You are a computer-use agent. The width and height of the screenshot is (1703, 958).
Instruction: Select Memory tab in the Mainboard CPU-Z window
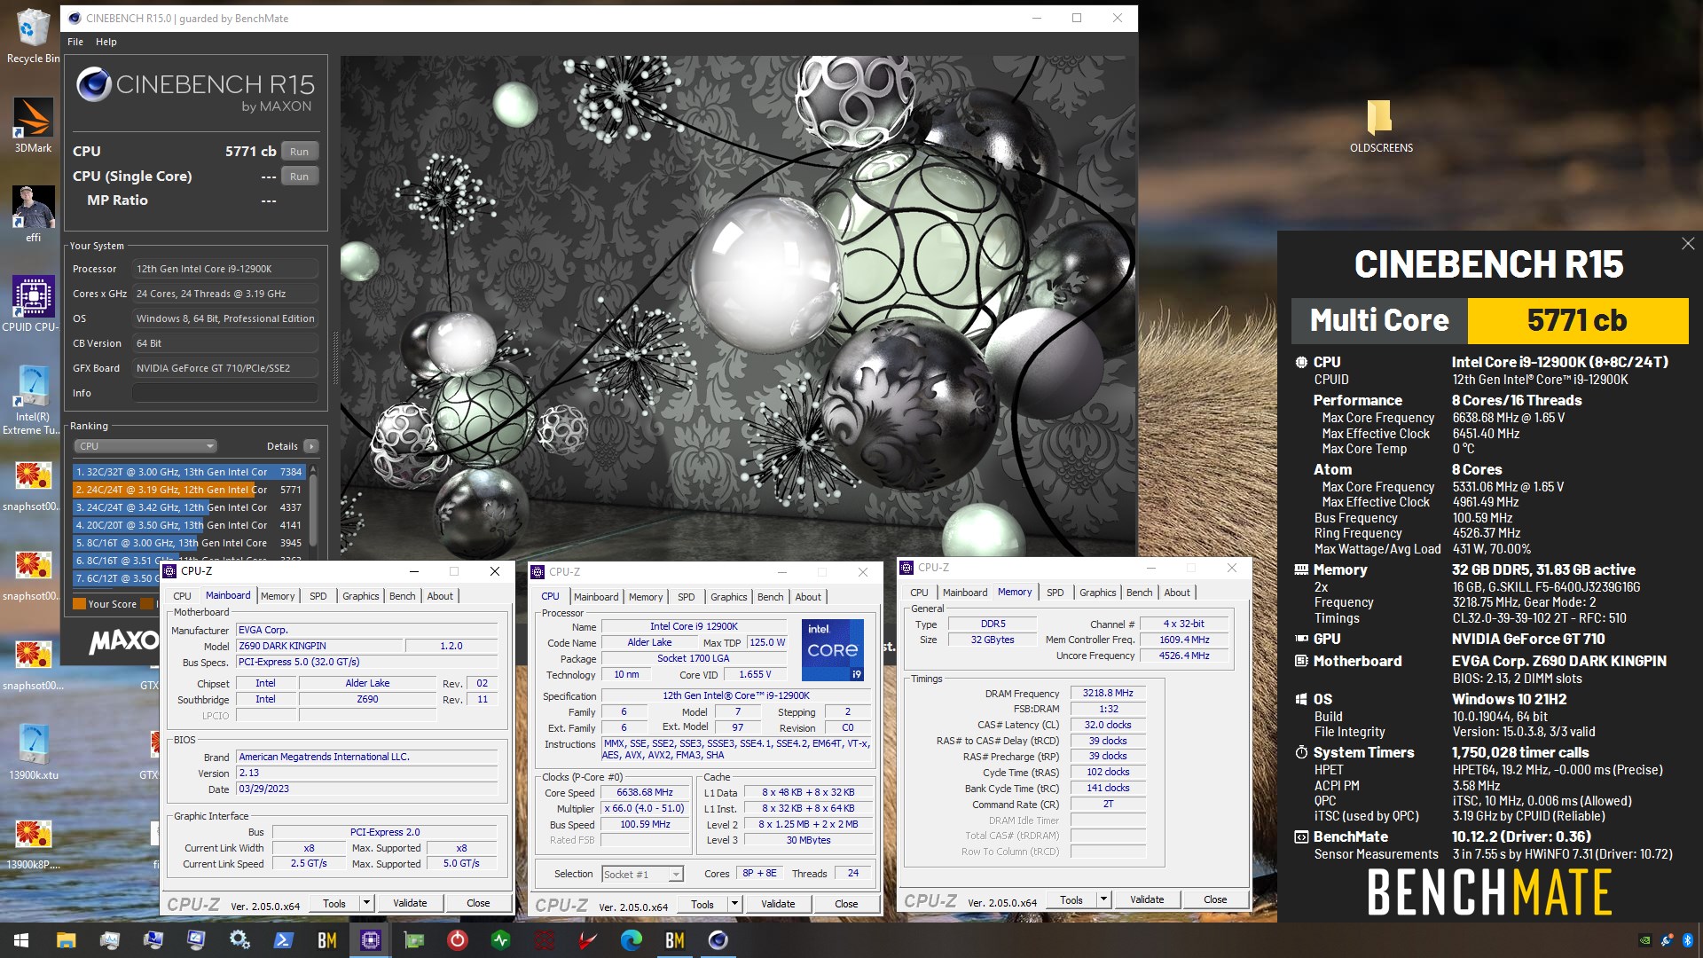pos(278,596)
